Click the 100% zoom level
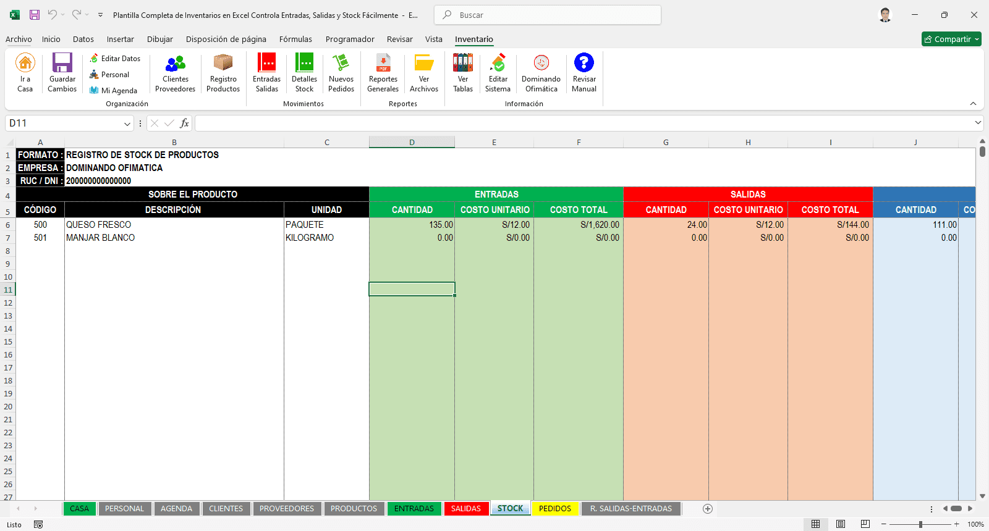Screen dimensions: 989x531 tap(975, 524)
